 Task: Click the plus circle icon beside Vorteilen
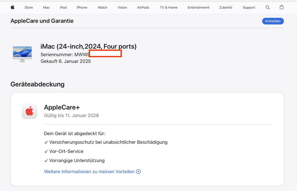point(139,172)
